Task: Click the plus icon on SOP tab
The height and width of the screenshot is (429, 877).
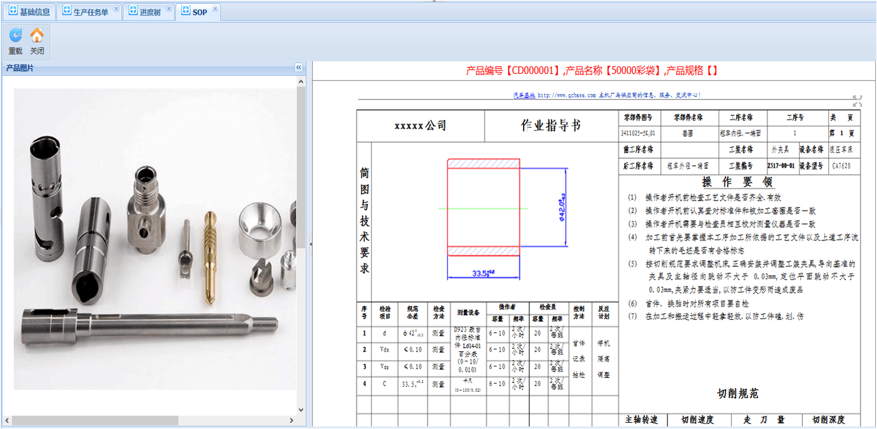Action: pos(185,11)
